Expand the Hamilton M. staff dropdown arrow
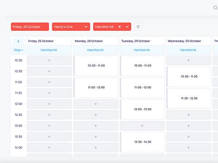Screen dimensions: 218x163 pos(127,27)
